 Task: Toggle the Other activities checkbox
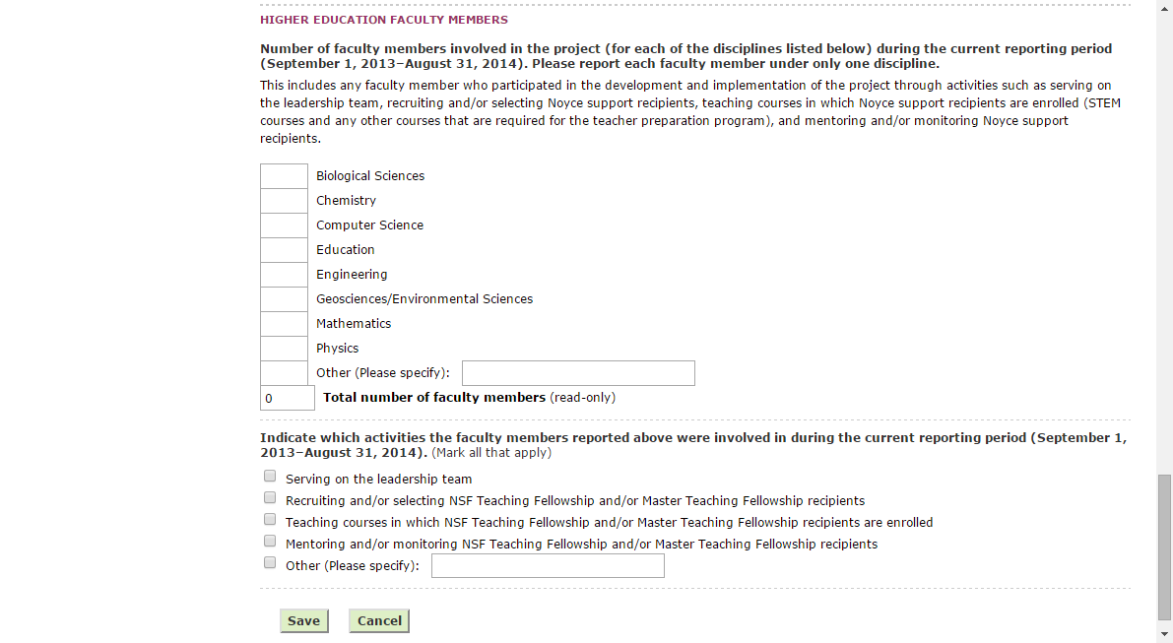pos(270,563)
